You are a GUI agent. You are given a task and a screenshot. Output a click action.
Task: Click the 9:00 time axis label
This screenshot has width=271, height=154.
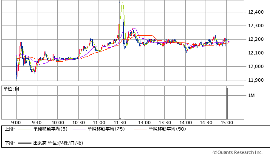pyautogui.click(x=16, y=123)
